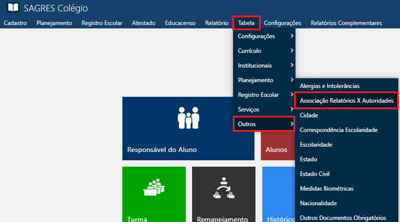Screen dimensions: 400x222
Task: Open the Cadastro menu
Action: click(15, 23)
